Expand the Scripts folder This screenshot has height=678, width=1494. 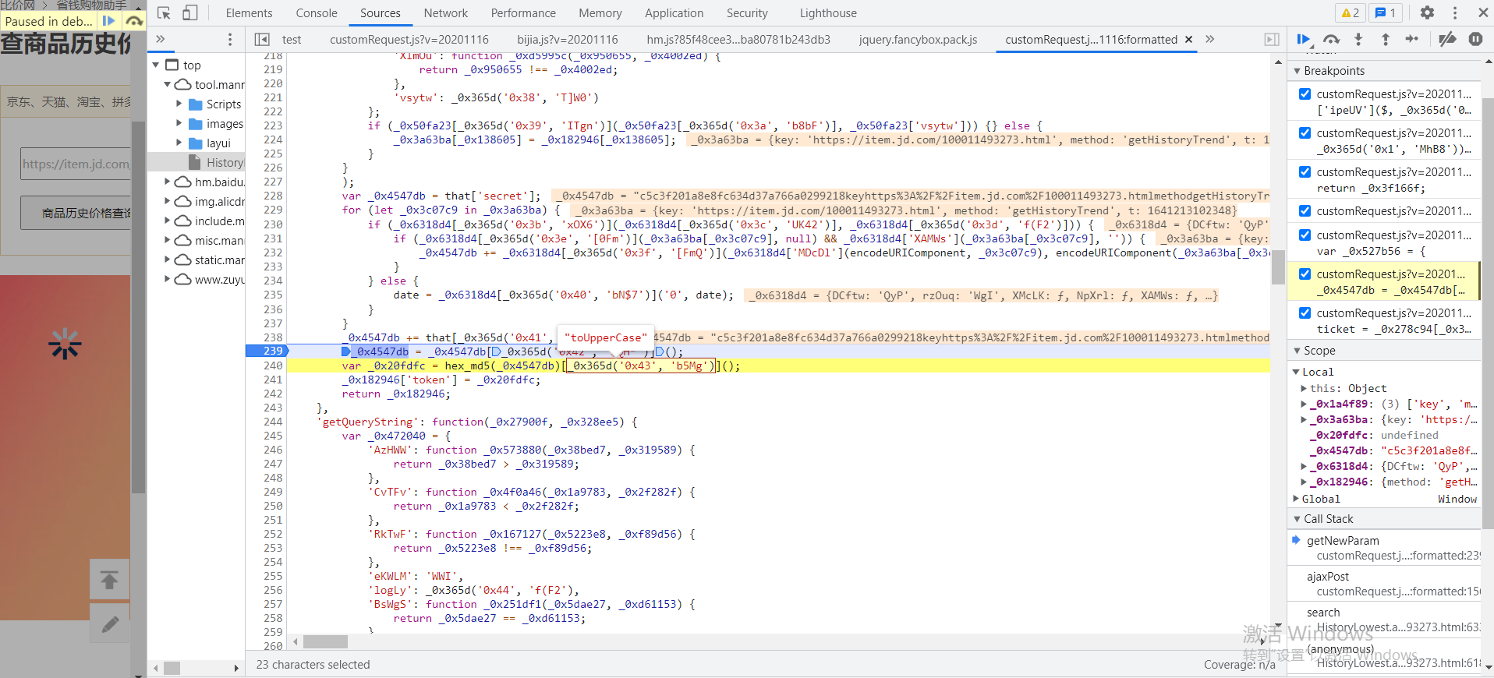point(179,104)
